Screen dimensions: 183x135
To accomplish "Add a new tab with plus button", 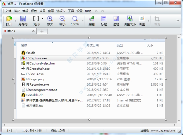I will pyautogui.click(x=42, y=31).
